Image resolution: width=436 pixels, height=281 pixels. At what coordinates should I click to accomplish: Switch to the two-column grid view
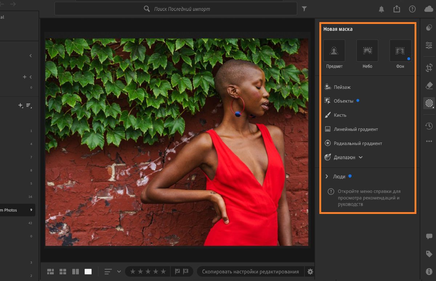click(62, 271)
